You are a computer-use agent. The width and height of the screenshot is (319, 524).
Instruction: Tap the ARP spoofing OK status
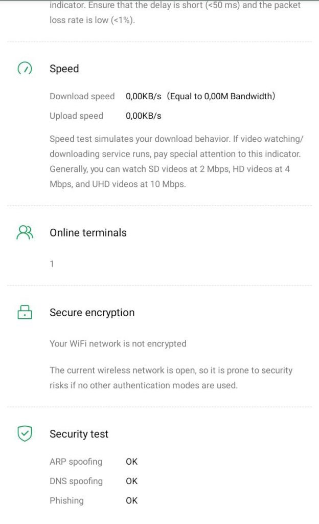132,462
